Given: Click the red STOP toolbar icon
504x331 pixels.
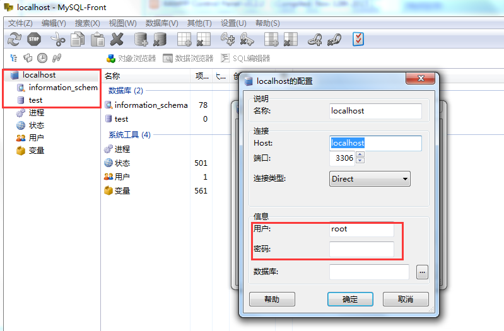Looking at the screenshot, I should [x=34, y=40].
